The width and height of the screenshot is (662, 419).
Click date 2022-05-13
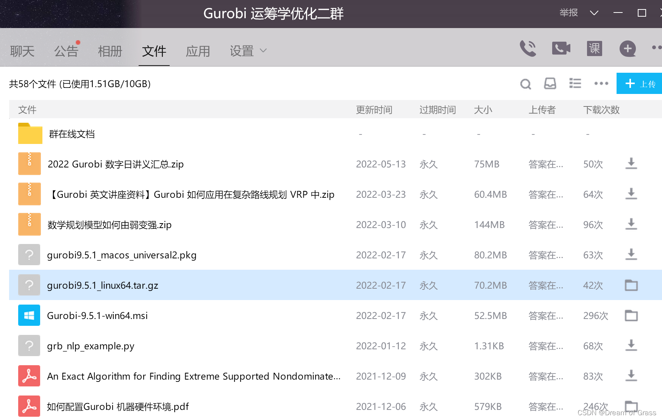[381, 164]
